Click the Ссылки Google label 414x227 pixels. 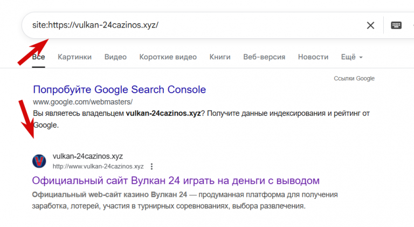tap(354, 78)
